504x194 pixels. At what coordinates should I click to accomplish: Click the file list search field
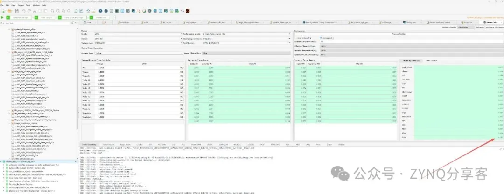point(38,23)
